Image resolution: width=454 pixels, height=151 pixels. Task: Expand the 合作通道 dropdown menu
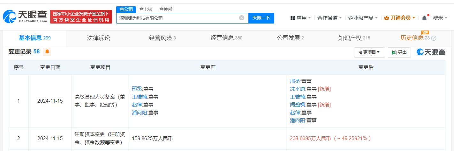(x=330, y=18)
